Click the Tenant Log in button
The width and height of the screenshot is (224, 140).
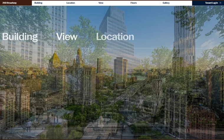pos(208,3)
